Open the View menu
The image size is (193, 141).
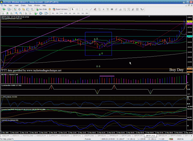tap(10, 6)
